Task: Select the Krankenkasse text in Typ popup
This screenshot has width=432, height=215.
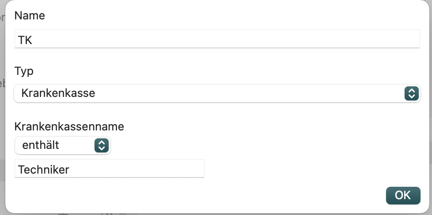Action: tap(58, 93)
